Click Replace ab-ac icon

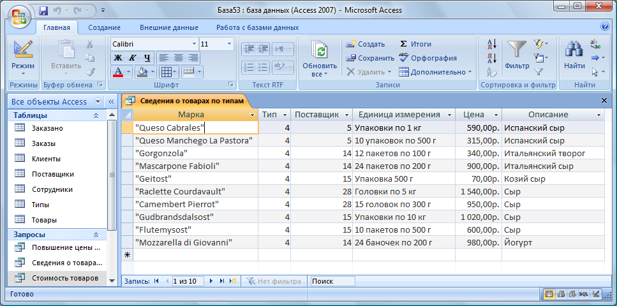point(595,43)
